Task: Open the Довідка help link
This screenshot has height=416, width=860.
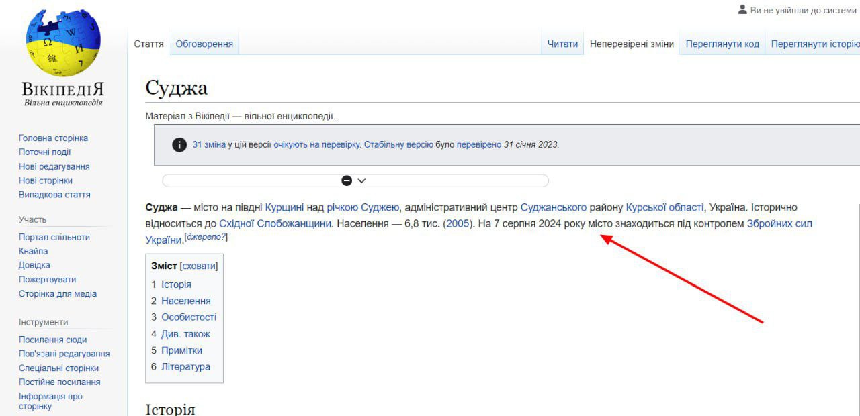Action: coord(34,265)
